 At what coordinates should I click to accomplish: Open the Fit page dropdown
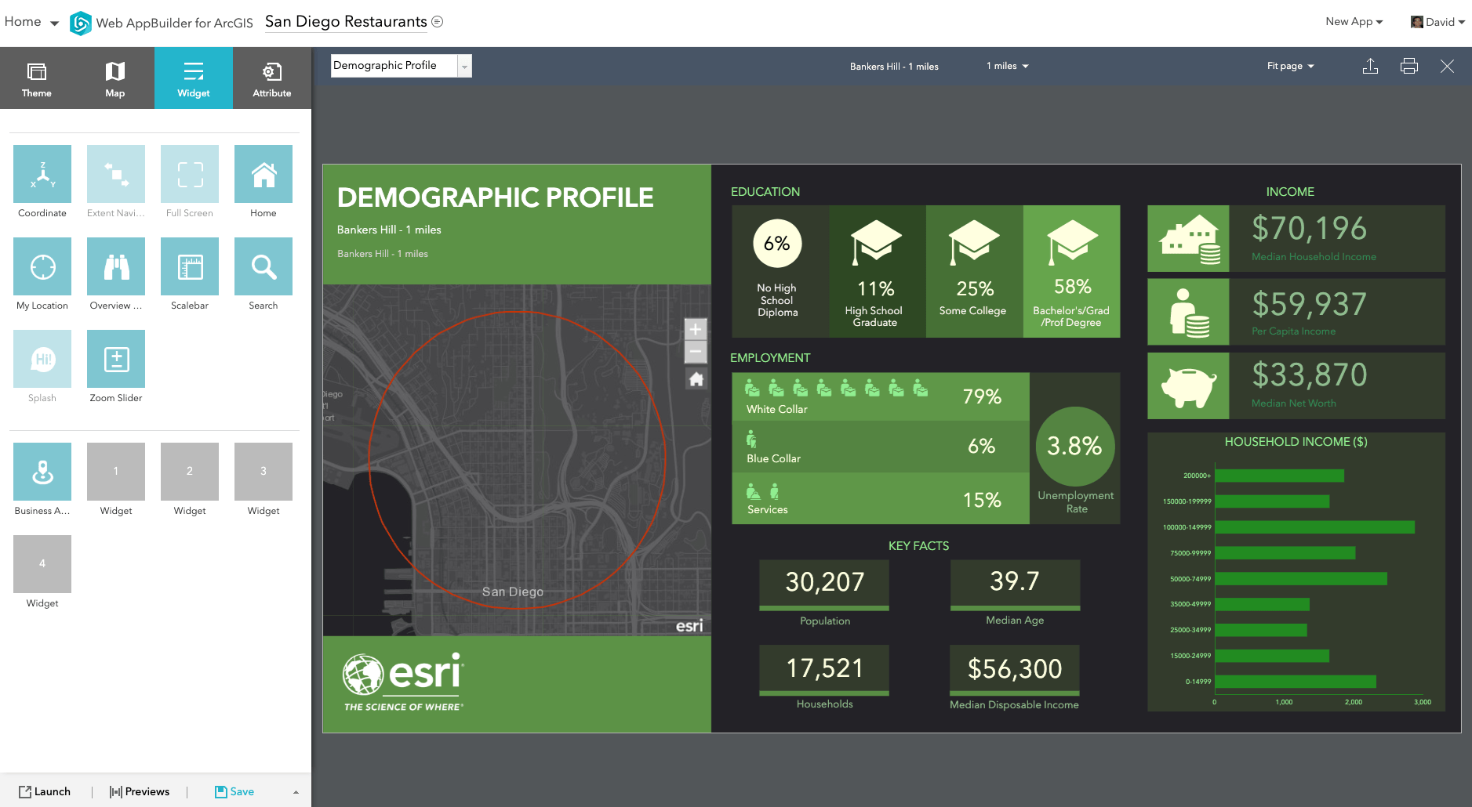click(1289, 66)
